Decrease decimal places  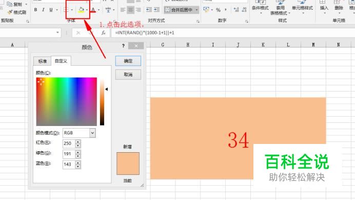pos(244,10)
